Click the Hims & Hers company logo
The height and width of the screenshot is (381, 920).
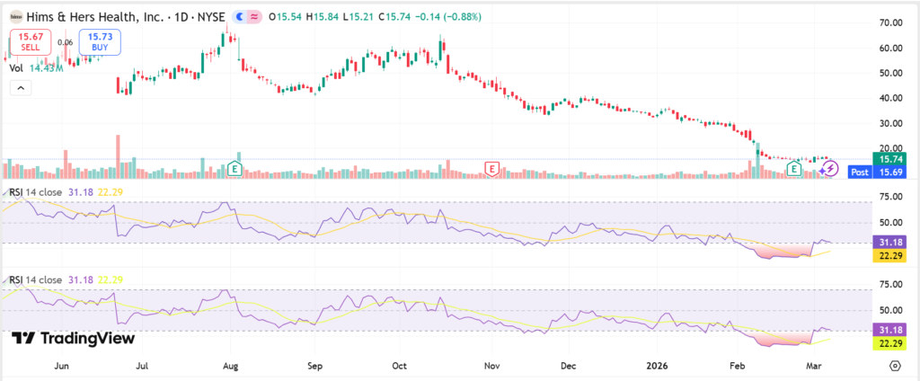pyautogui.click(x=16, y=17)
